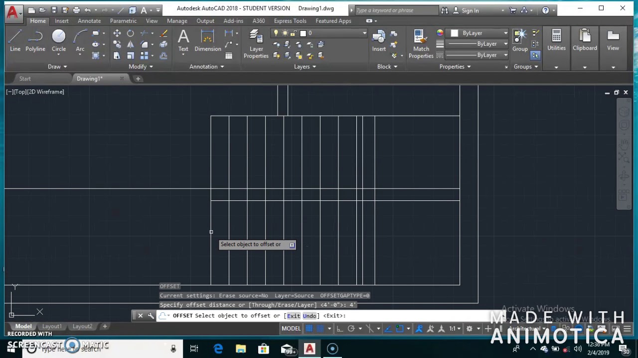Toggle MODEL space button in status bar

[x=291, y=329]
